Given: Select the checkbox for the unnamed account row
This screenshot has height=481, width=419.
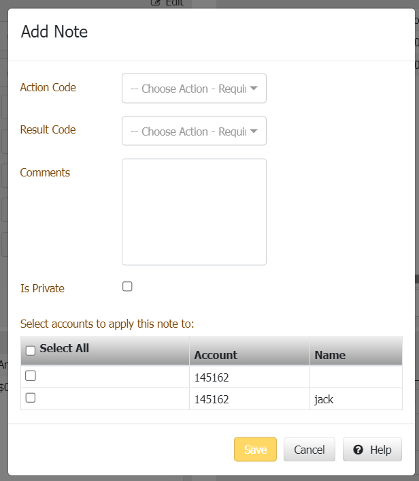Looking at the screenshot, I should click(x=31, y=375).
